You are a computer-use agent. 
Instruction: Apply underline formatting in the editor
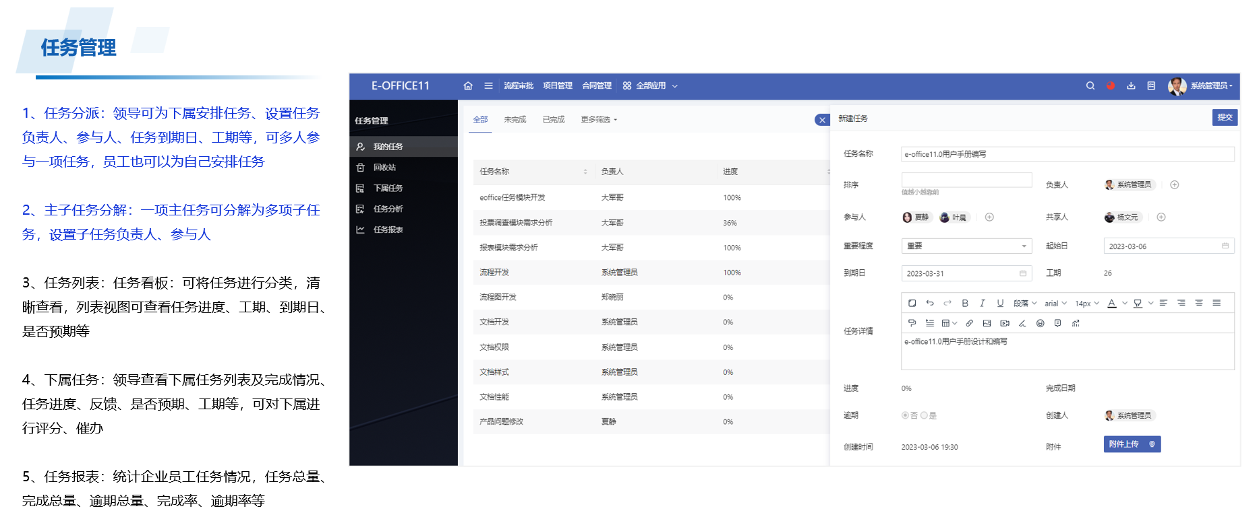1000,303
